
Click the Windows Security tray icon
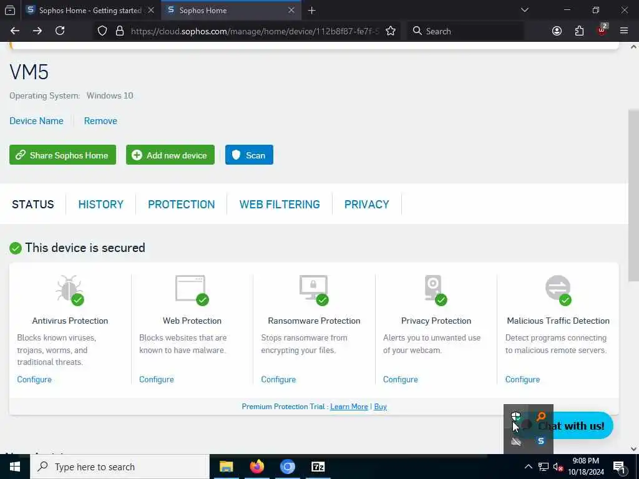(x=515, y=416)
